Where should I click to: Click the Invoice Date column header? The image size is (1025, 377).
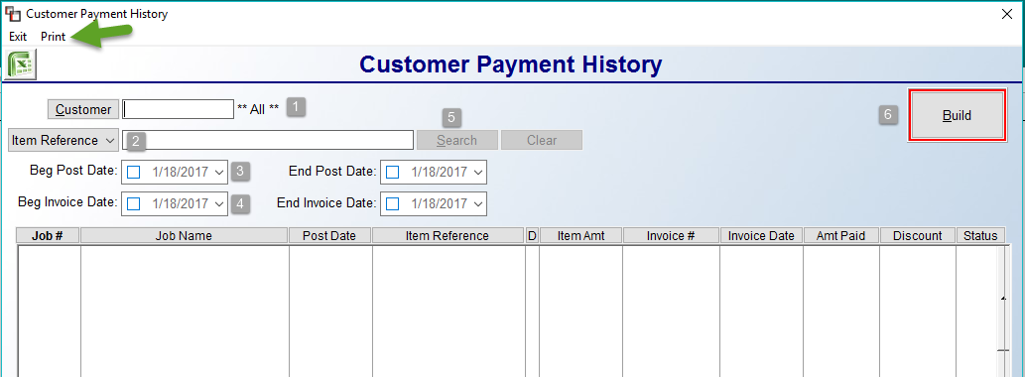(x=762, y=236)
